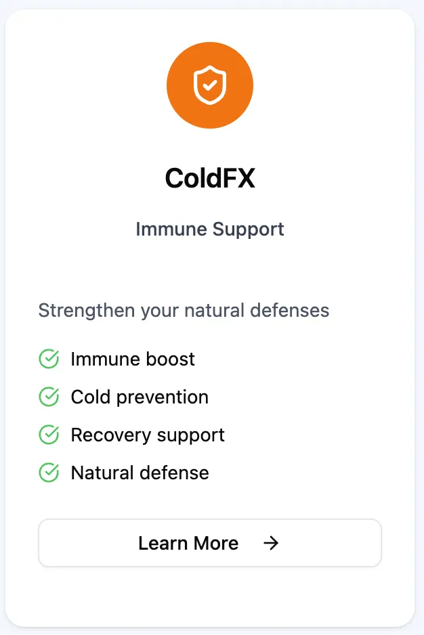The width and height of the screenshot is (424, 635).
Task: Select the ColdFX heading
Action: [210, 178]
